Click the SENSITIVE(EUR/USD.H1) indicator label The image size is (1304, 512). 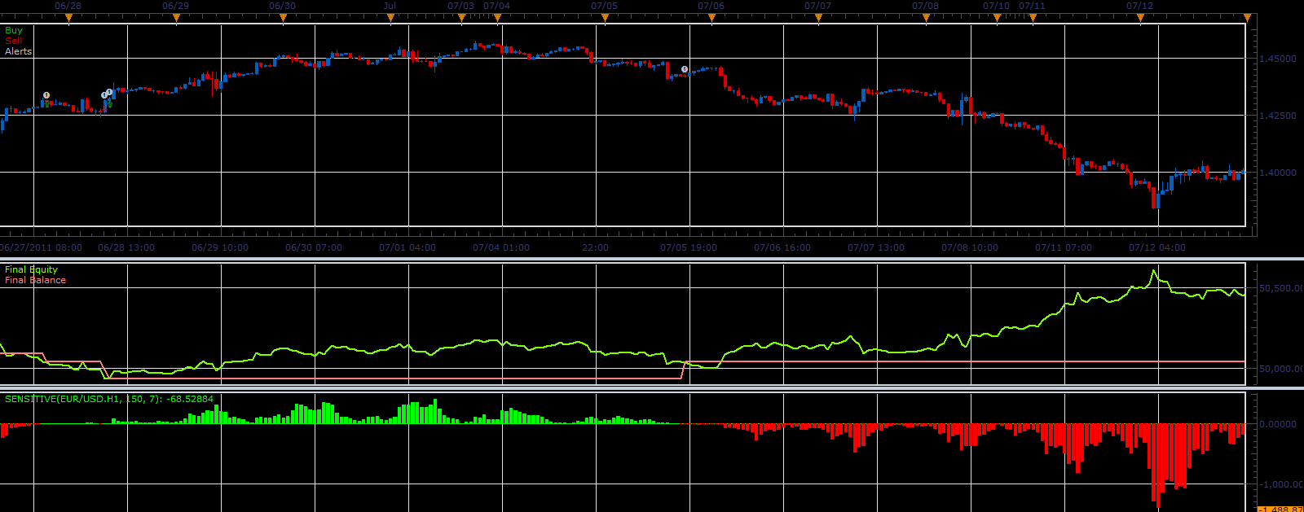(x=109, y=399)
